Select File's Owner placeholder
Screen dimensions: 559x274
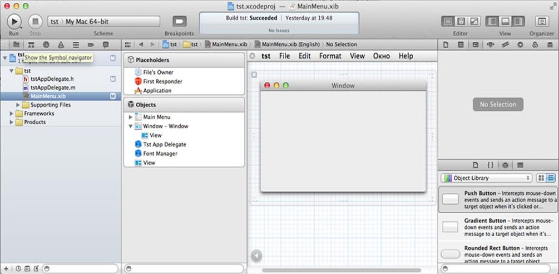pos(159,72)
